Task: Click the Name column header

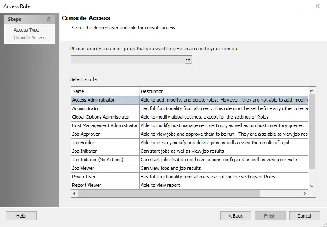Action: (x=105, y=91)
